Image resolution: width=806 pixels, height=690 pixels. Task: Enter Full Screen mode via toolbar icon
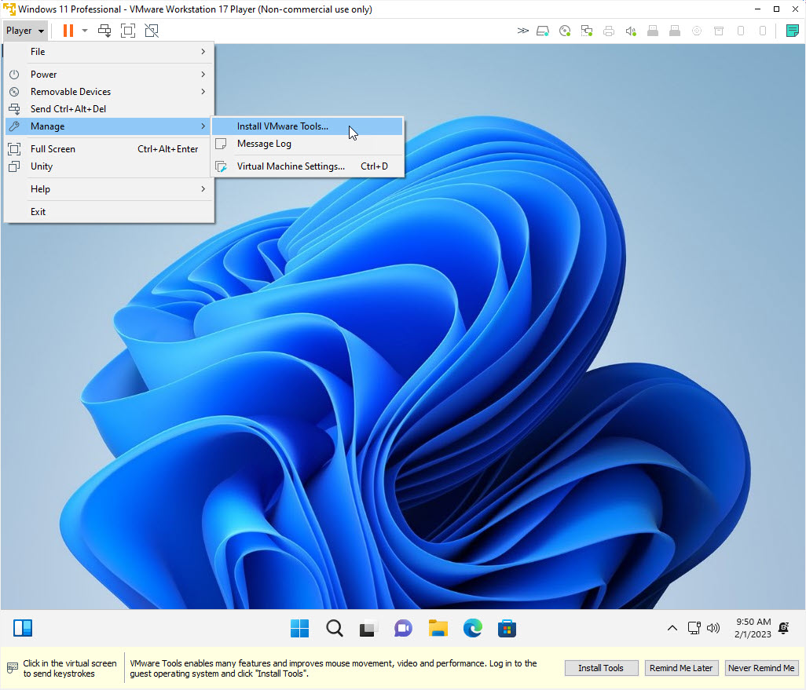click(127, 30)
